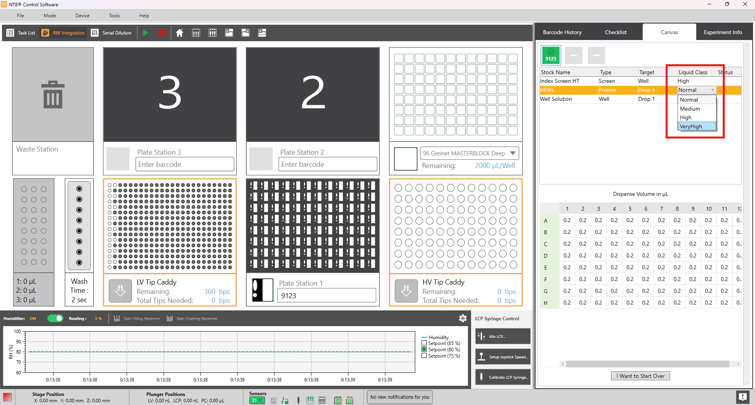Click the Plate Station 2 barcode field

(328, 164)
